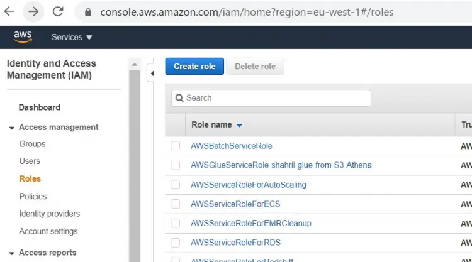Open Policies in the IAM sidebar
Screen dimensions: 472x262
coord(33,196)
